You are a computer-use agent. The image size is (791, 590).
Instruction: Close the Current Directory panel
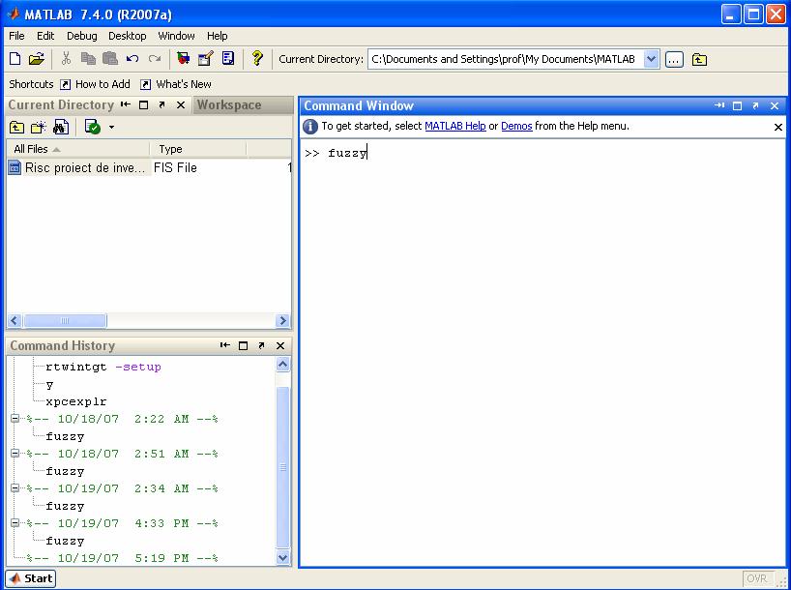[x=181, y=105]
